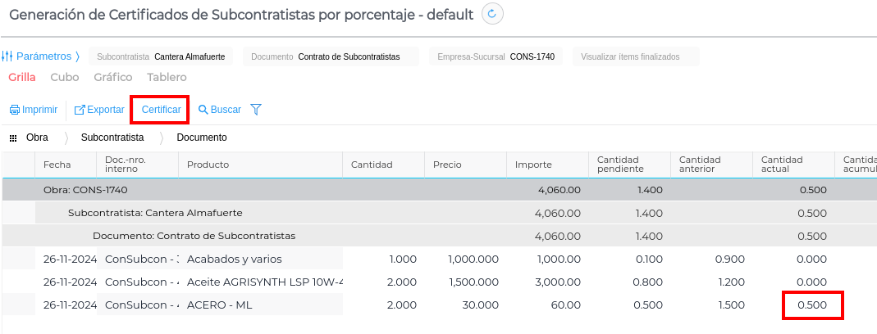Select Cantidad actual cell of ACERO - ML

pyautogui.click(x=812, y=305)
